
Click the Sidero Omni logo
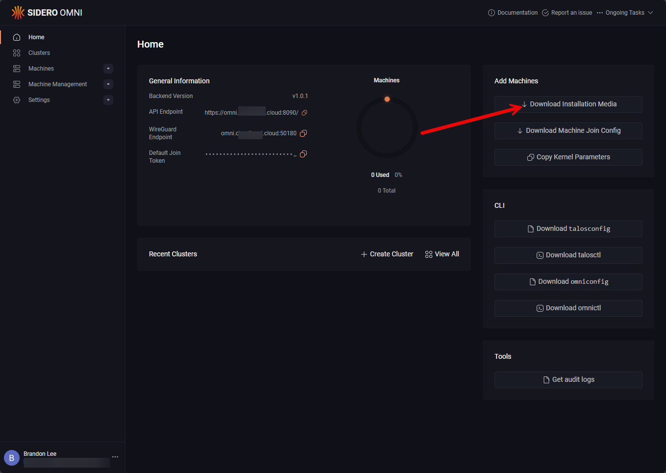pos(47,13)
